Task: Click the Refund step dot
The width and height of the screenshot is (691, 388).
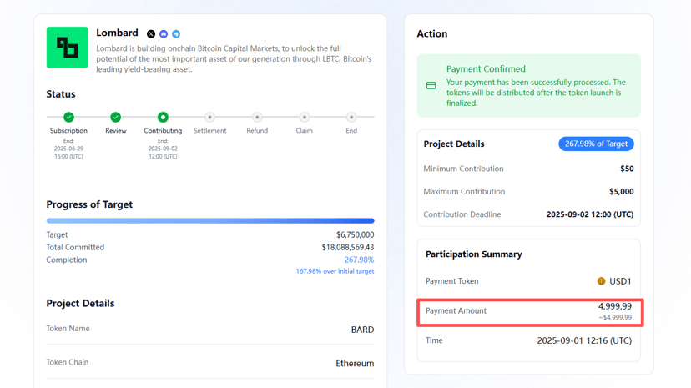Action: click(257, 118)
